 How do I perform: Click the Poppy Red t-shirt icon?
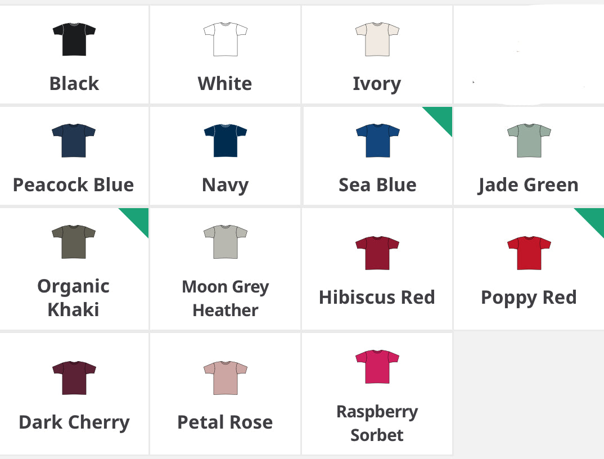529,253
